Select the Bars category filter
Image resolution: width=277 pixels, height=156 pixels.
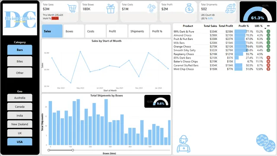[20, 50]
